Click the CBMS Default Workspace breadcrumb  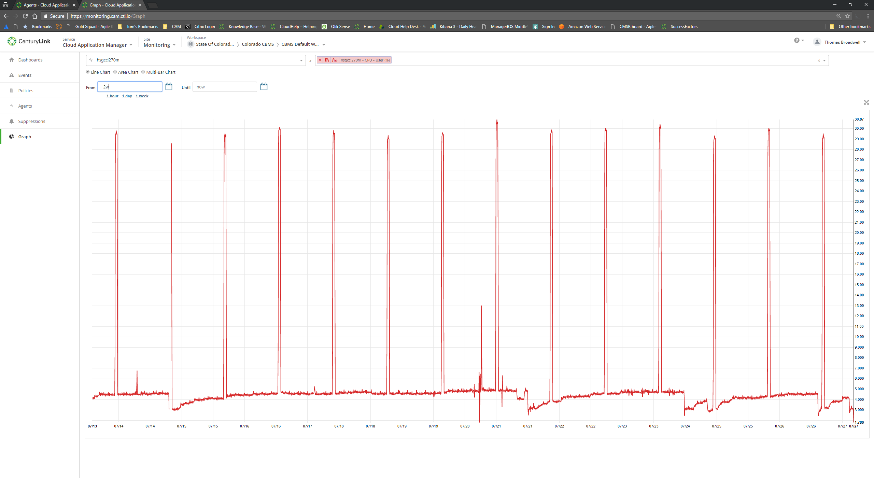tap(300, 44)
